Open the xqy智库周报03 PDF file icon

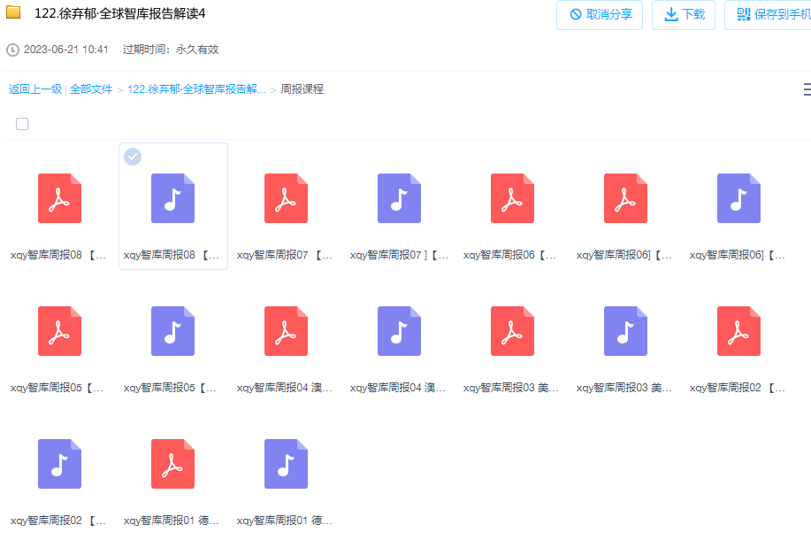coord(513,331)
